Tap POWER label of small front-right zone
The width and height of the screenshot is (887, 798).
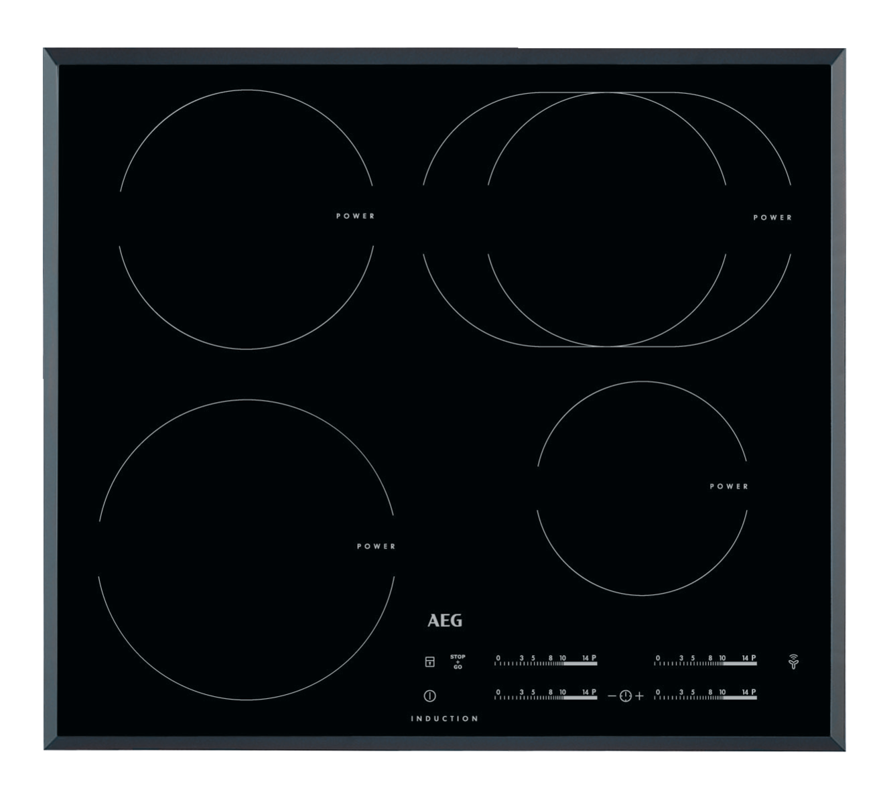point(729,486)
